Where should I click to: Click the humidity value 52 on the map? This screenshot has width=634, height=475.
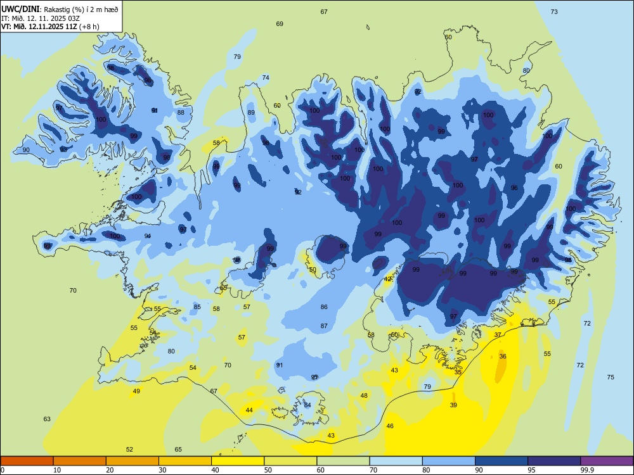click(129, 450)
